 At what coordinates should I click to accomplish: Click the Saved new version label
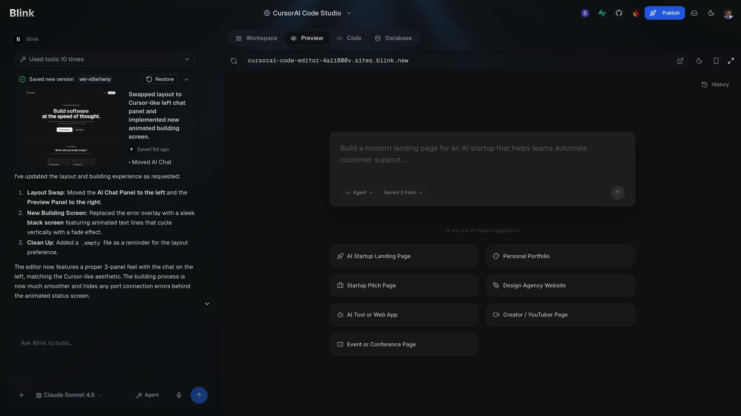click(x=51, y=79)
